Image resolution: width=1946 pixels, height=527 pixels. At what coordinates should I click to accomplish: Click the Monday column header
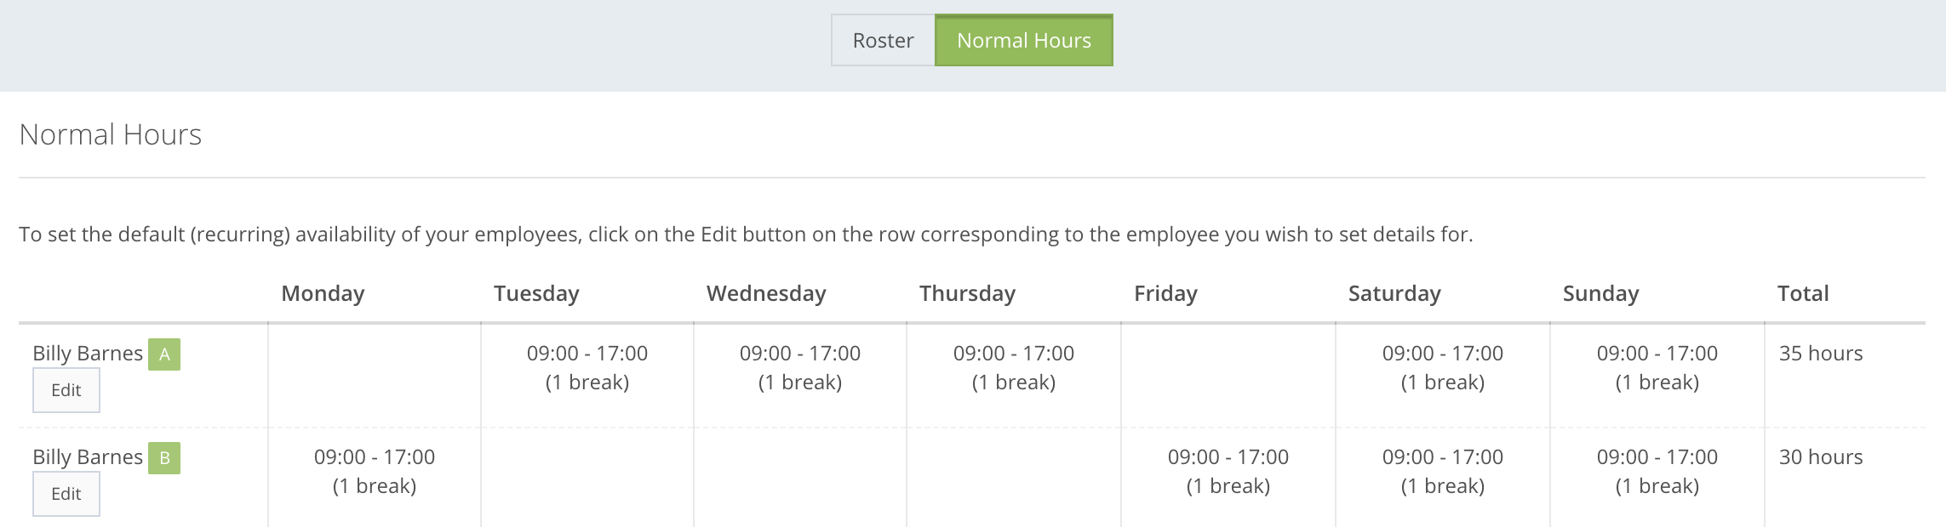coord(323,293)
